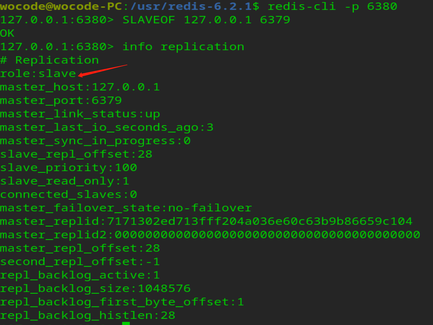Click the slave_priority:100 line
433x325 pixels.
pos(68,168)
